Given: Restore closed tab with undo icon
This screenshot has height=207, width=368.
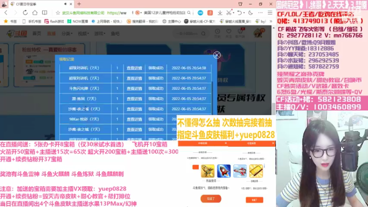Looking at the screenshot, I should point(239,13).
